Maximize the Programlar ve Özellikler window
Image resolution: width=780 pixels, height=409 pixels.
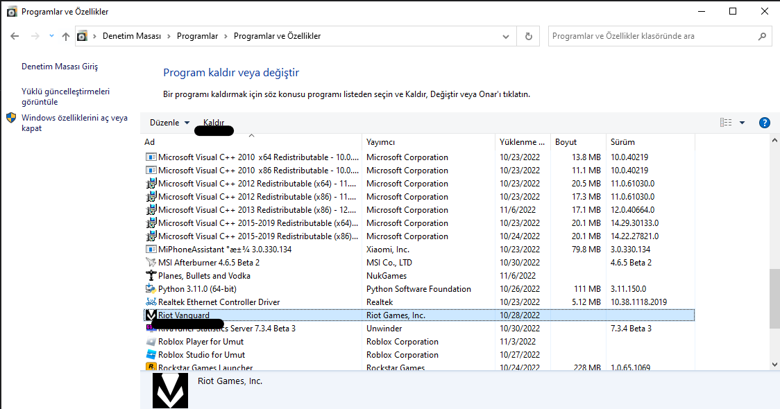[x=733, y=11]
